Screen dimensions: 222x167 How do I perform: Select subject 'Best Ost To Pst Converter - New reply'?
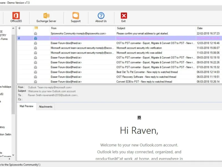[147, 72]
